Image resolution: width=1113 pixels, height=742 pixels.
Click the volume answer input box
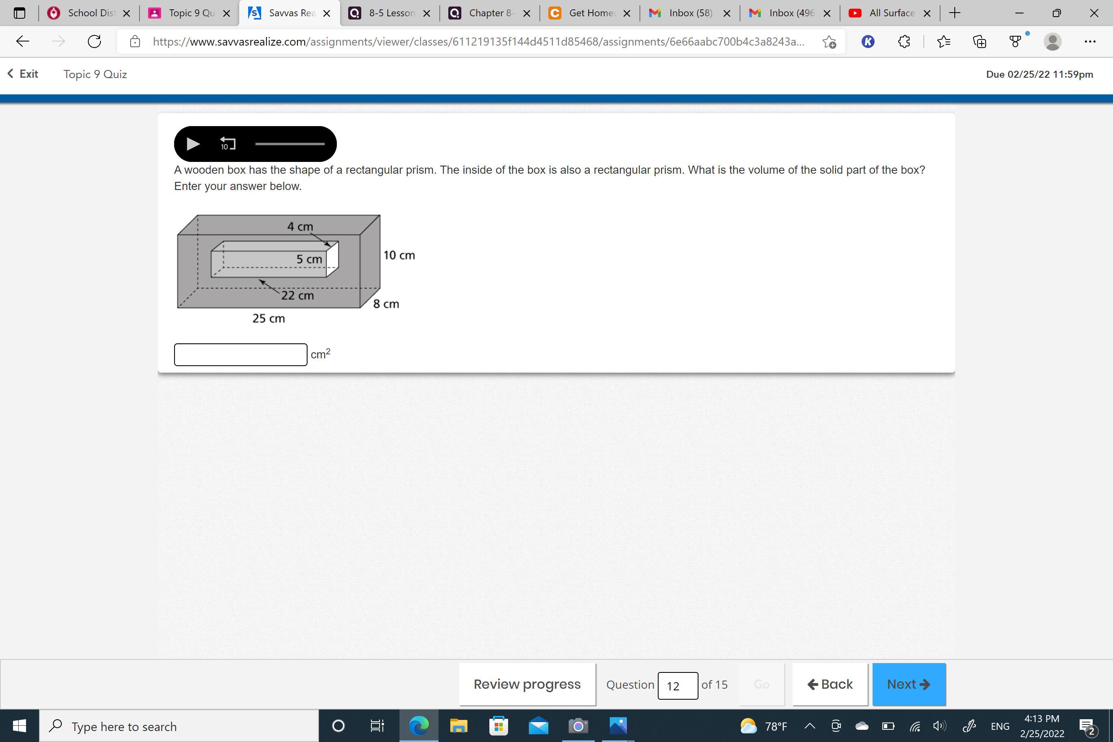pyautogui.click(x=240, y=354)
